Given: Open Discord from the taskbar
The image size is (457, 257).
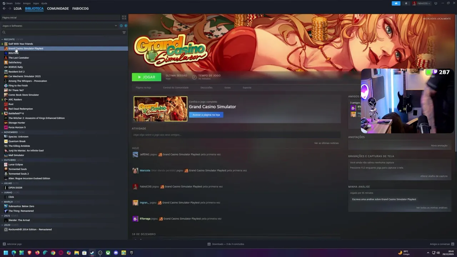Looking at the screenshot, I should tap(116, 253).
